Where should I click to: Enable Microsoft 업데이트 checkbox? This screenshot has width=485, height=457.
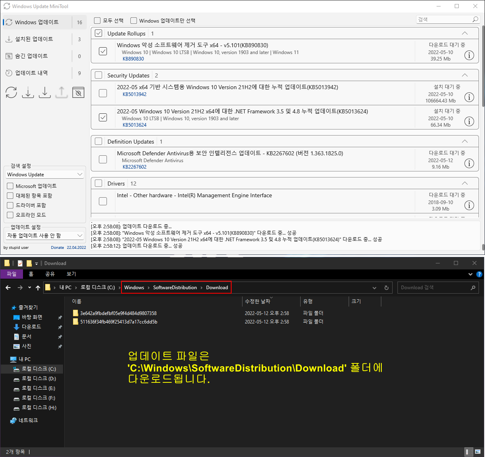pyautogui.click(x=10, y=186)
